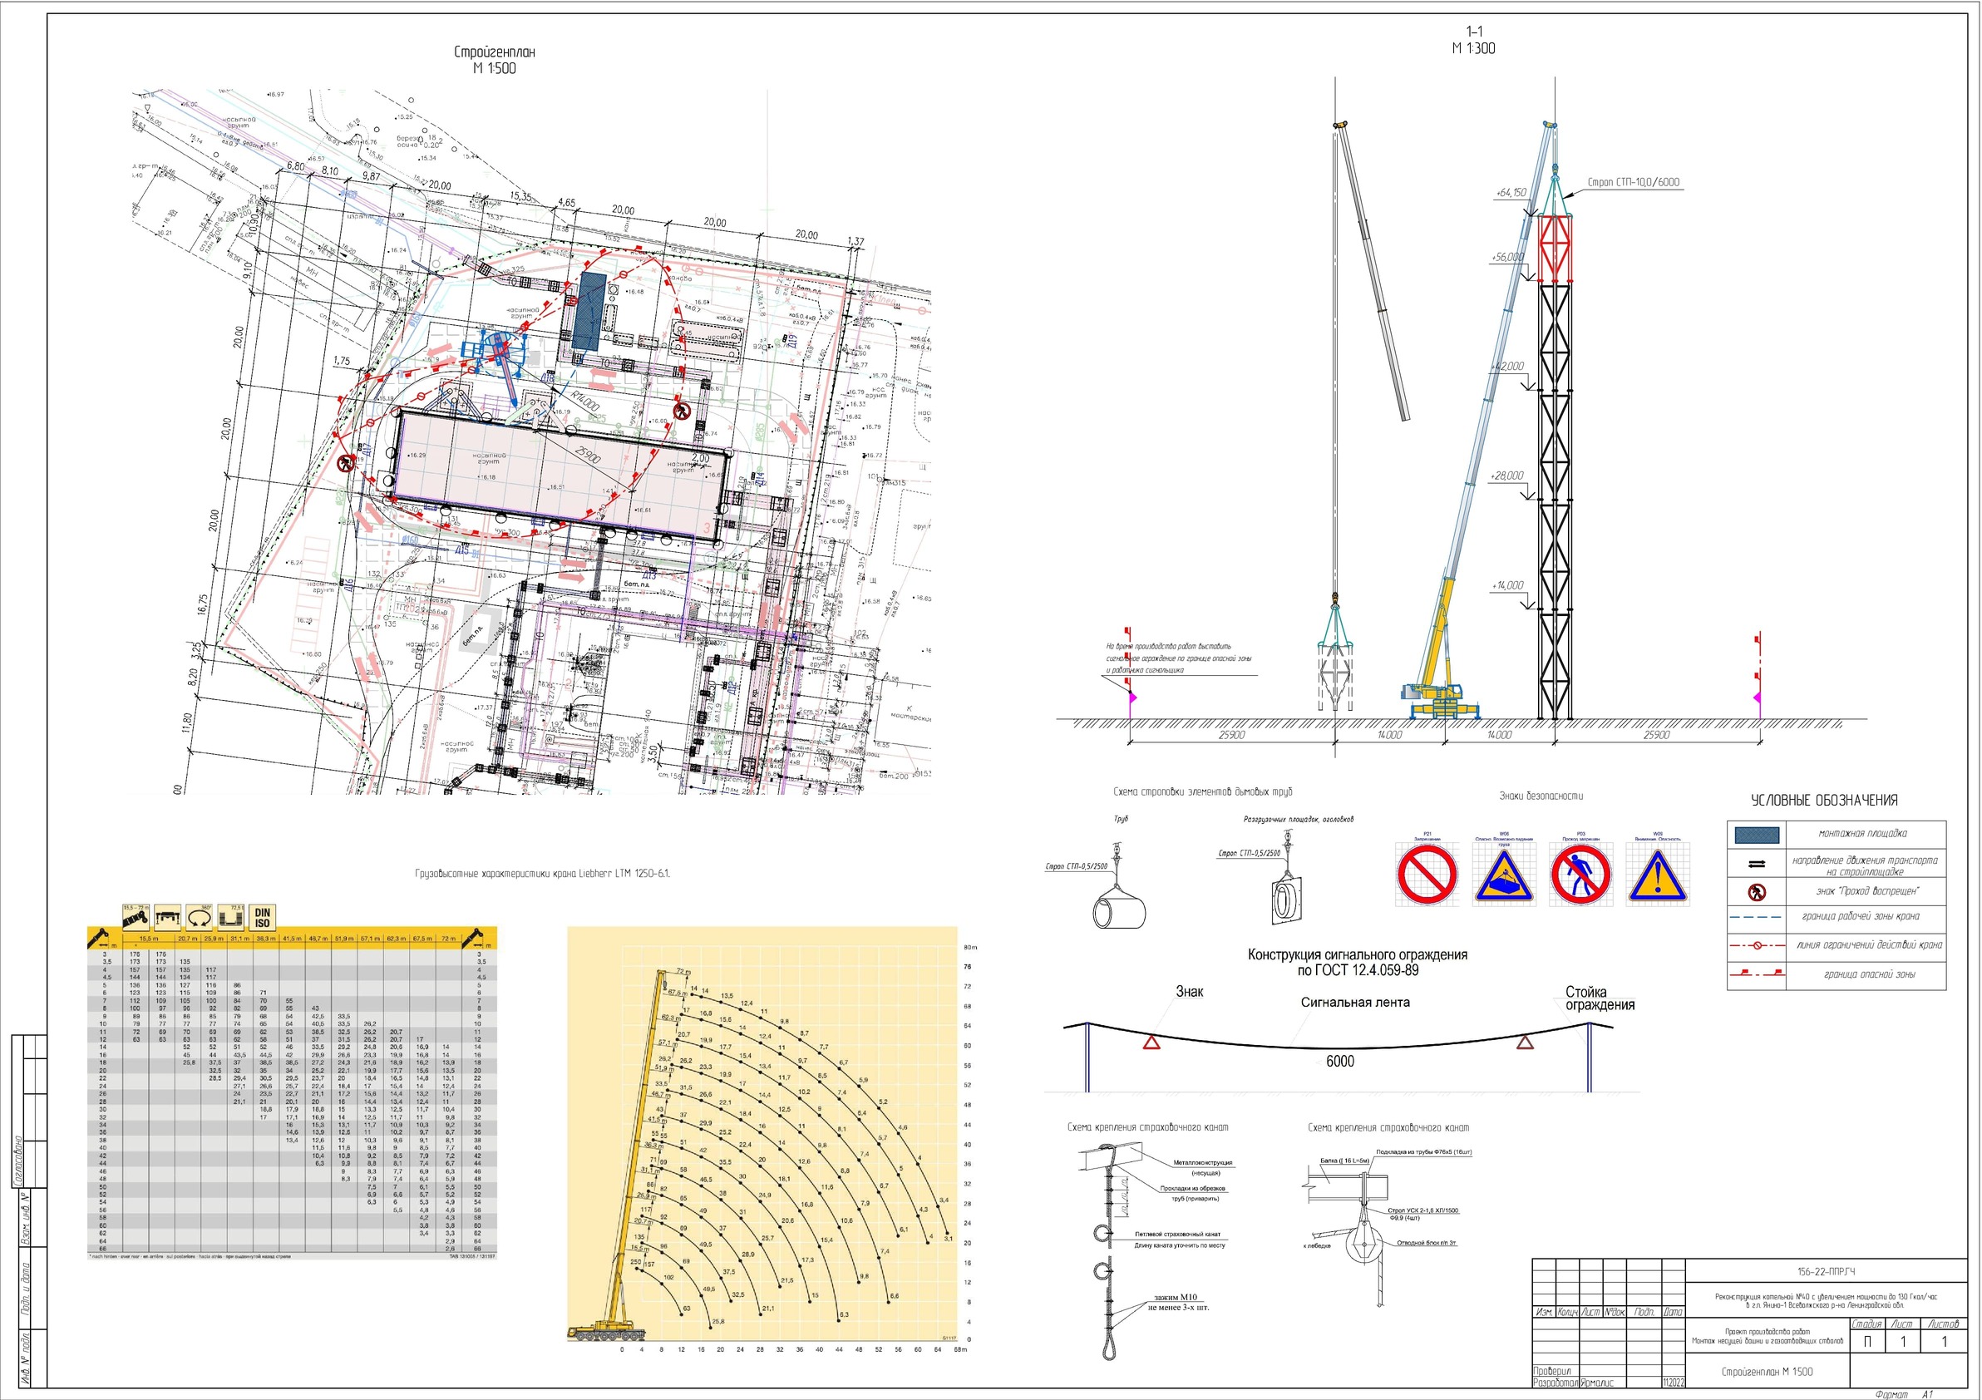Click the P03 pedestrian passage prohibited sign
The width and height of the screenshot is (1982, 1400).
click(1580, 875)
